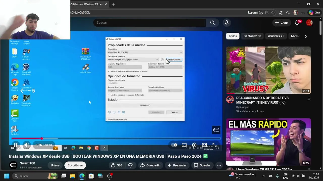Close the Instalar Windows XP tab

click(x=106, y=4)
